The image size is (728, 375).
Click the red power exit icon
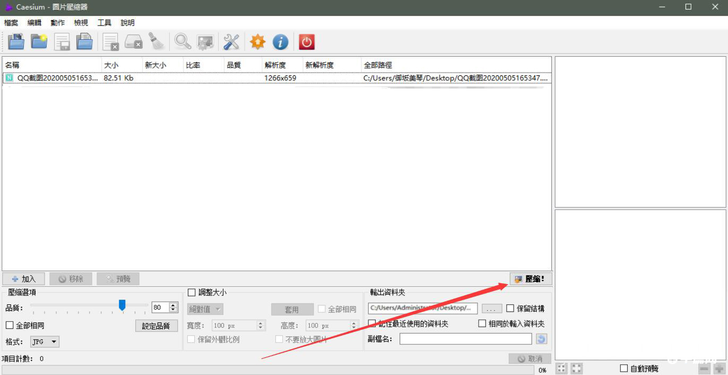click(x=307, y=41)
